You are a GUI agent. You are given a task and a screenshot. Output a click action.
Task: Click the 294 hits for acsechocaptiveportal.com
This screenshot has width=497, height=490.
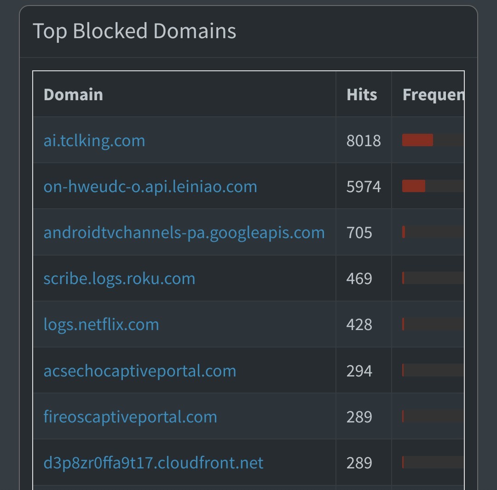point(359,370)
